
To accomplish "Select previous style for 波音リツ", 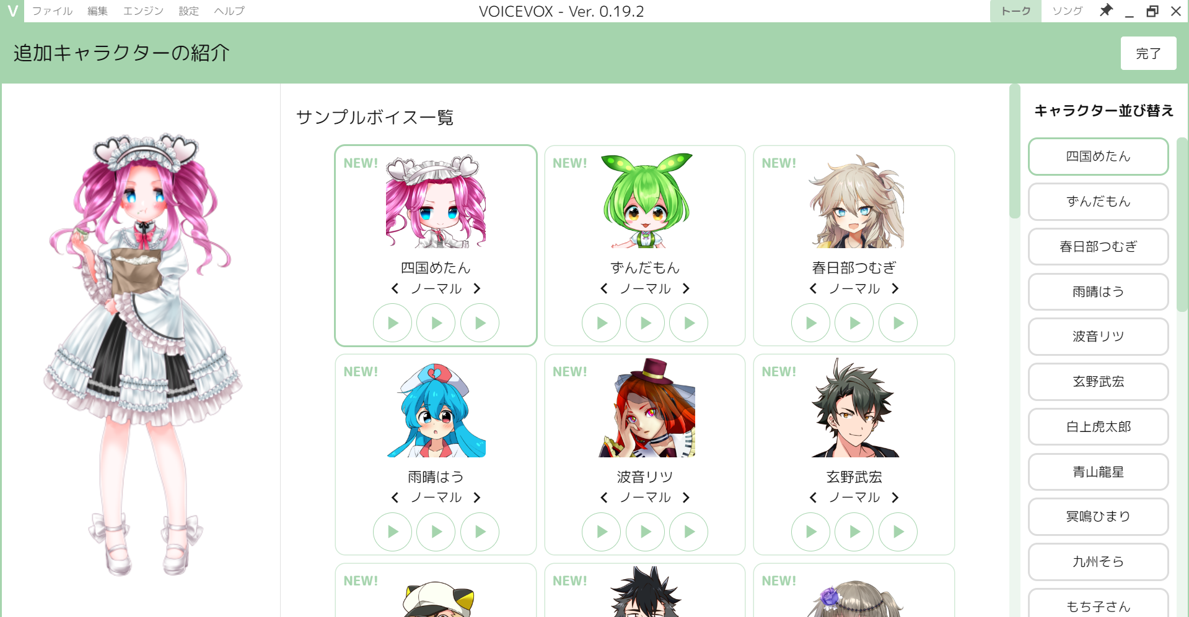I will tap(604, 498).
